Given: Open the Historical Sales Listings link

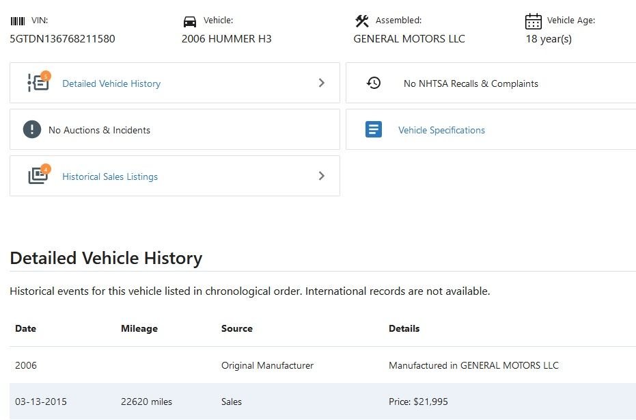Looking at the screenshot, I should click(110, 176).
